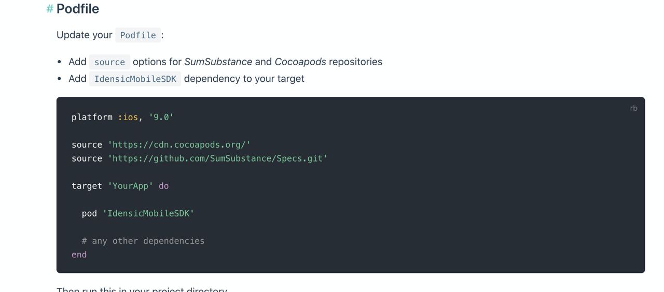Click the platform keyword in code
Image resolution: width=664 pixels, height=292 pixels.
point(92,118)
